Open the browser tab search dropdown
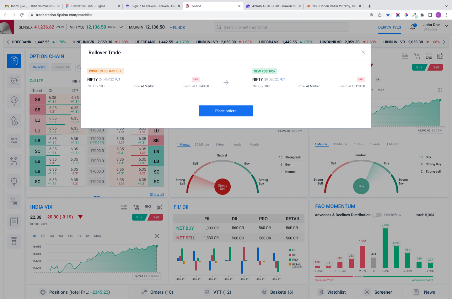Viewport: 452px width, 299px height. pos(446,6)
